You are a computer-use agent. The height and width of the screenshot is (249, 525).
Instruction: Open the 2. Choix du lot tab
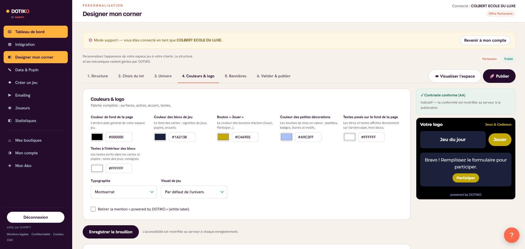coord(131,76)
